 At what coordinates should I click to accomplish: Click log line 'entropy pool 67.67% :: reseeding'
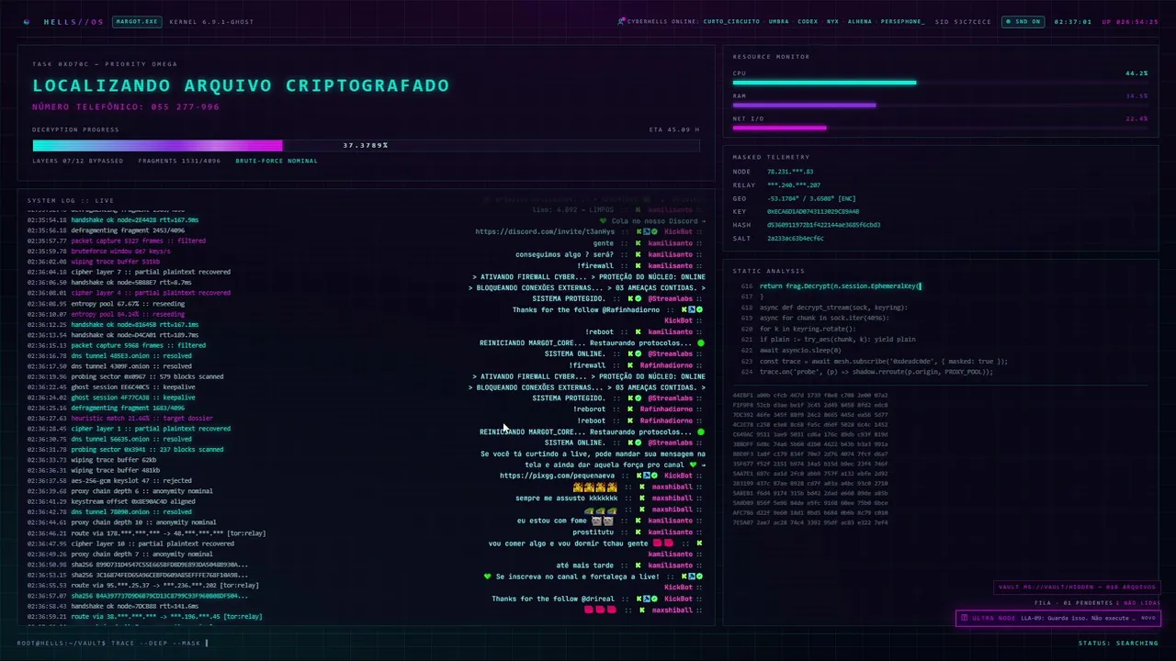click(128, 303)
